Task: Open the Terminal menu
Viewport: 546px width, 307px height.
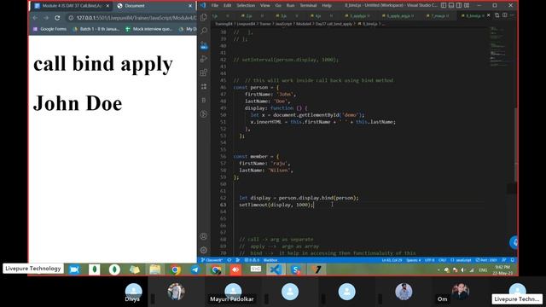Action: click(308, 5)
